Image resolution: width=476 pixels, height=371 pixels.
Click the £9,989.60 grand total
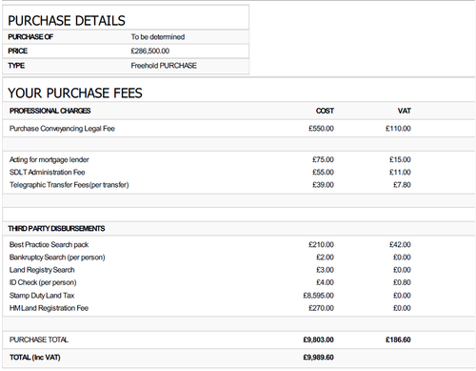coord(319,358)
